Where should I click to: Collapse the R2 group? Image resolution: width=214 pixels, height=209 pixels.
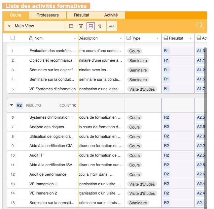coord(12,105)
